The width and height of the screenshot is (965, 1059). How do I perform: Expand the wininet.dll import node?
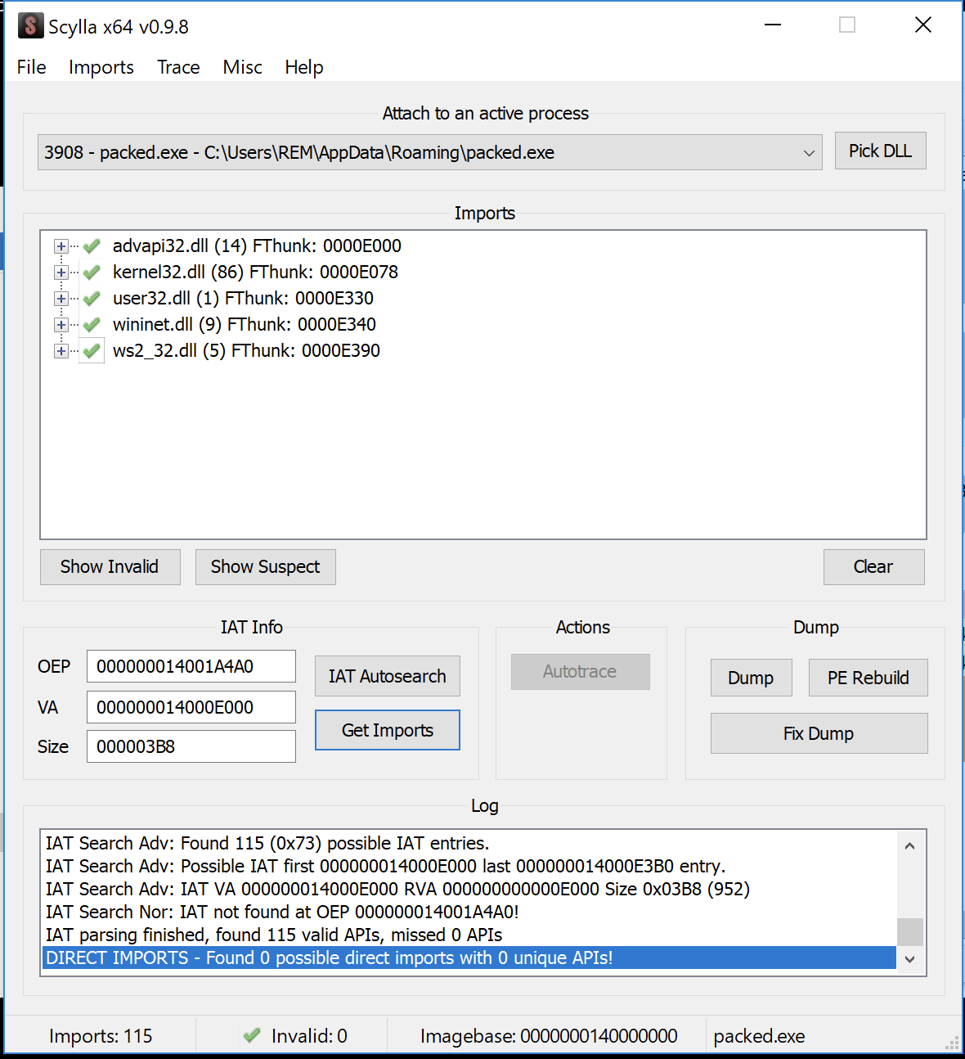click(x=61, y=325)
